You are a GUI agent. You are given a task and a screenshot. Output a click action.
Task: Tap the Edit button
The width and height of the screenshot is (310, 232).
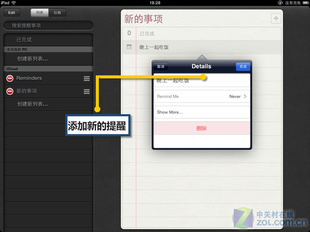click(x=12, y=12)
